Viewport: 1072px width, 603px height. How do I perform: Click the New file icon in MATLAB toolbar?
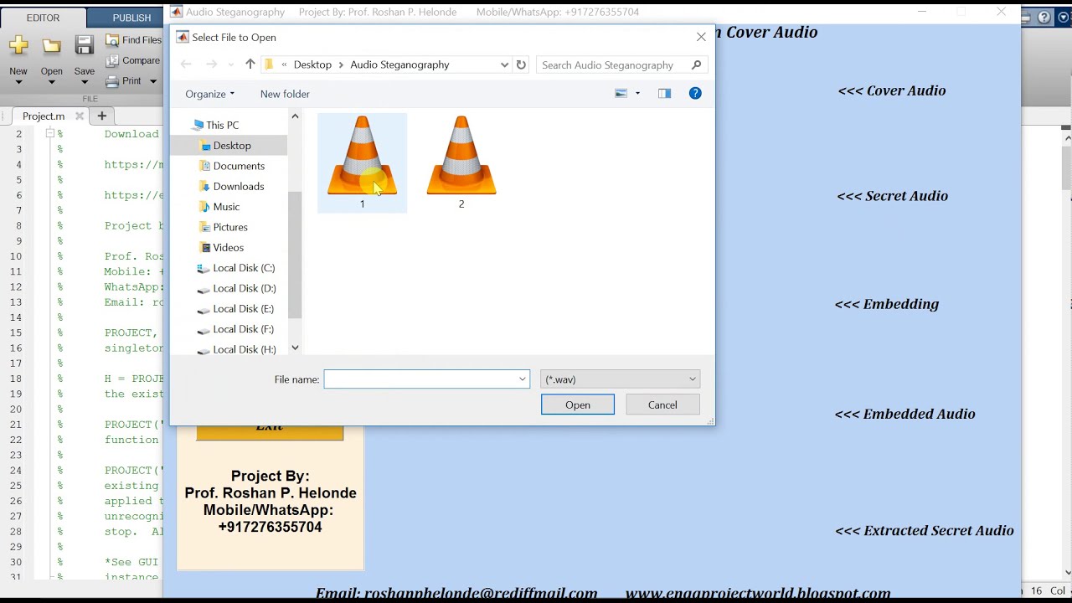tap(18, 46)
